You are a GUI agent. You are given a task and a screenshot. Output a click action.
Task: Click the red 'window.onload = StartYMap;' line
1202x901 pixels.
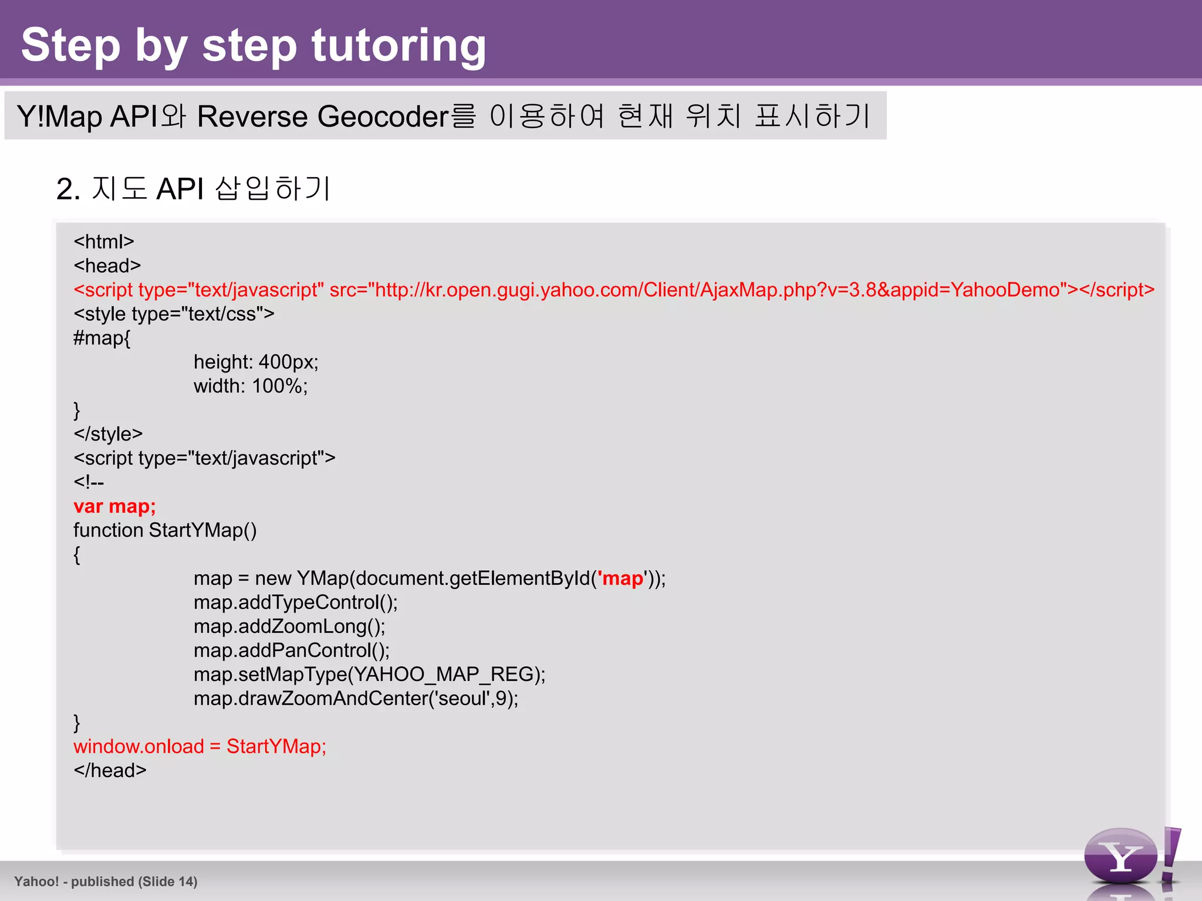200,747
